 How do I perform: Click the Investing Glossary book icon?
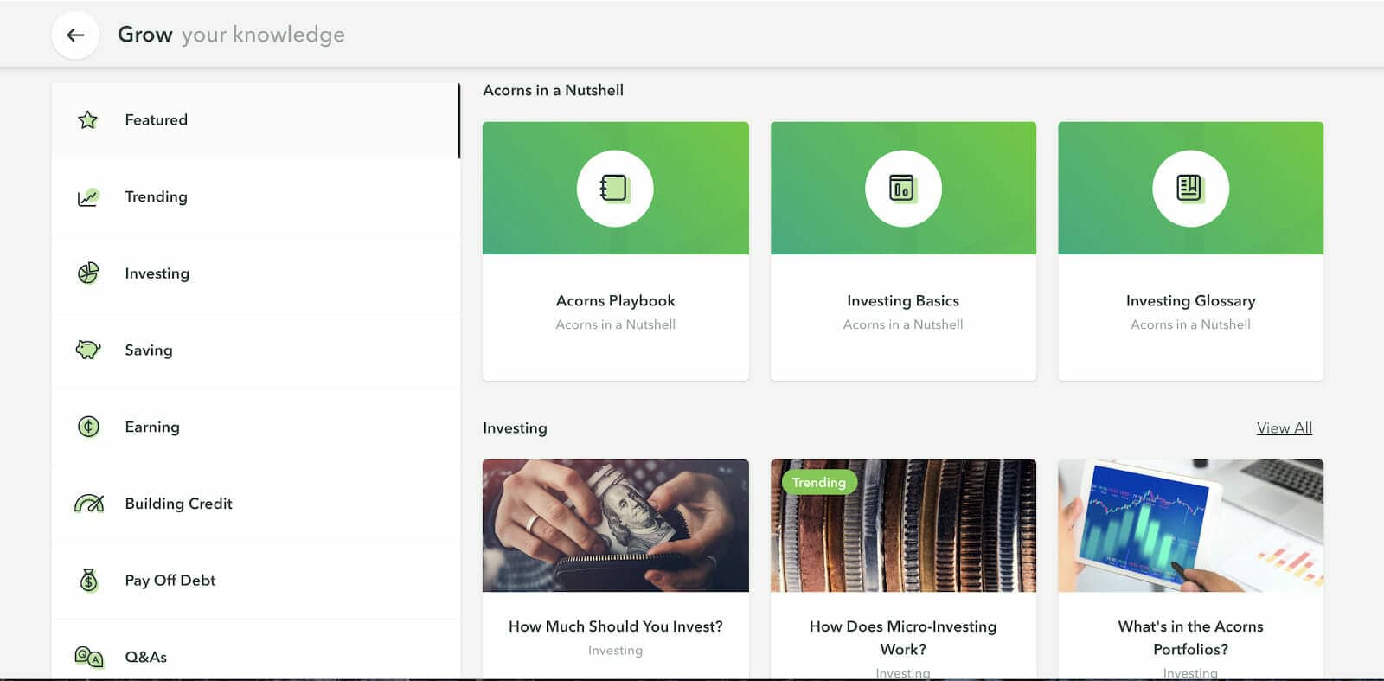[x=1190, y=188]
